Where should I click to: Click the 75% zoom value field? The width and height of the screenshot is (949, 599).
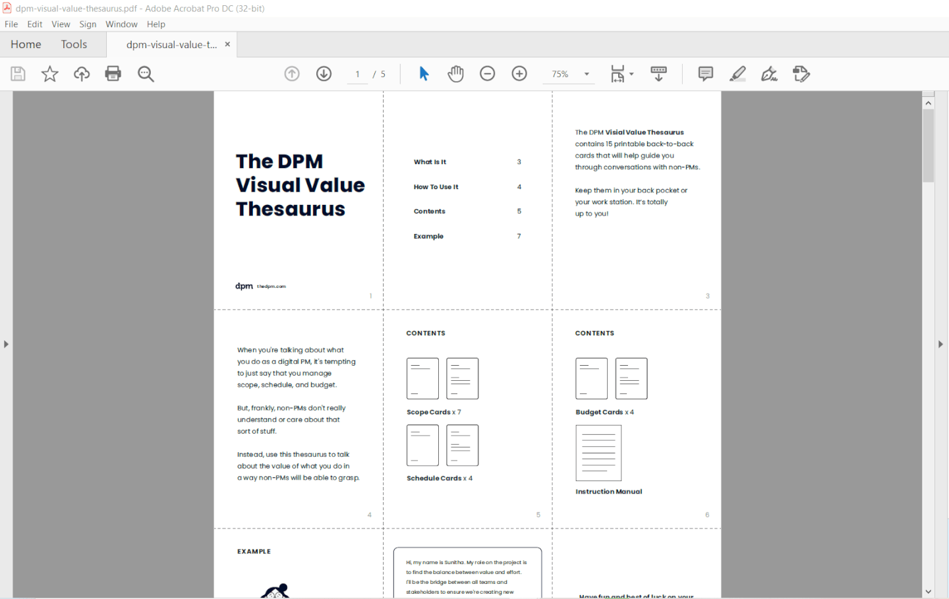pyautogui.click(x=560, y=74)
